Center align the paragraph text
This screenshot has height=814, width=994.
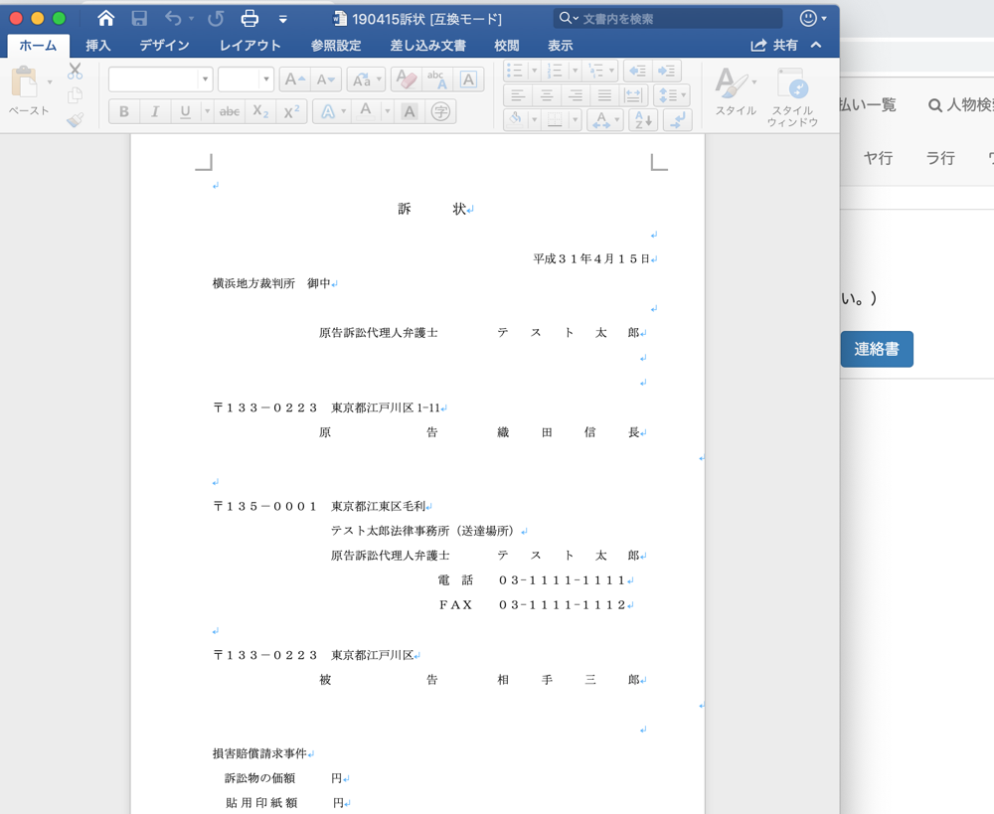click(x=546, y=96)
